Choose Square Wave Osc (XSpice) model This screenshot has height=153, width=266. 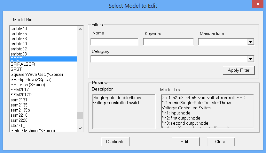(x=37, y=74)
